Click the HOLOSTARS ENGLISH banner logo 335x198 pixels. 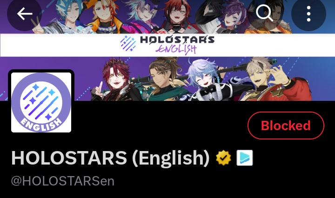(167, 45)
